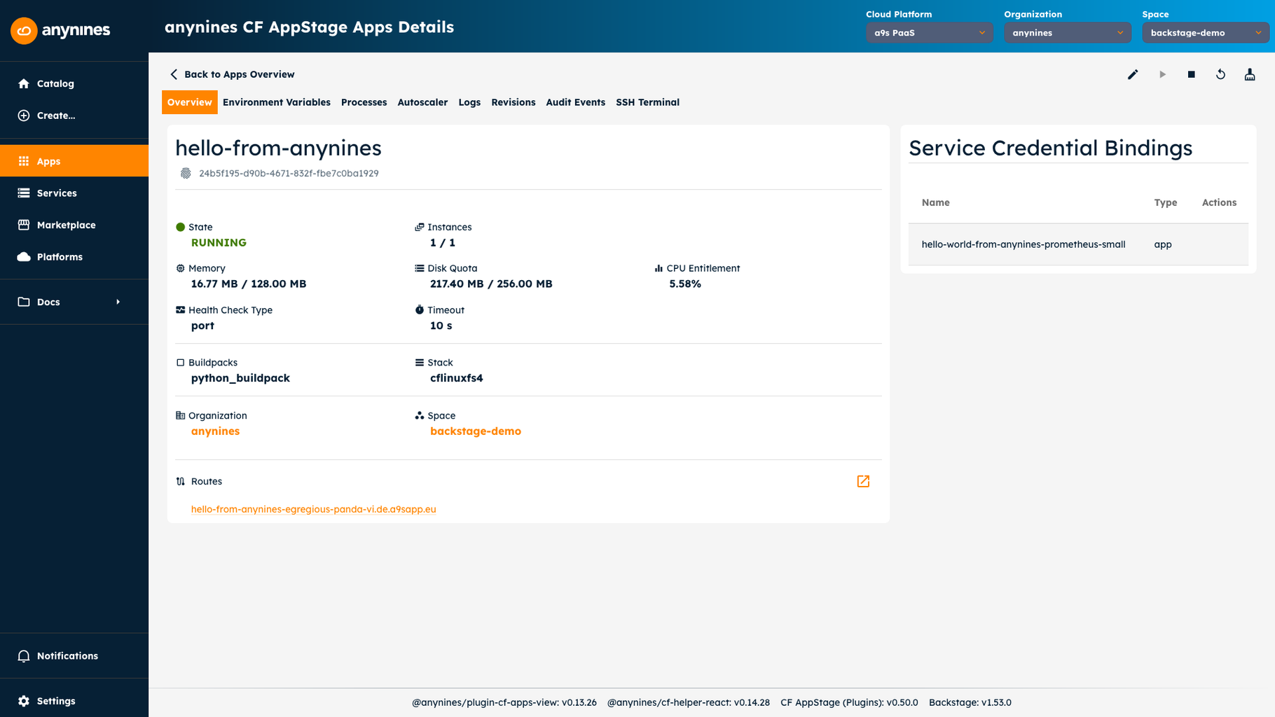Screen dimensions: 1275x717
Task: Click the Type column header
Action: point(1166,202)
